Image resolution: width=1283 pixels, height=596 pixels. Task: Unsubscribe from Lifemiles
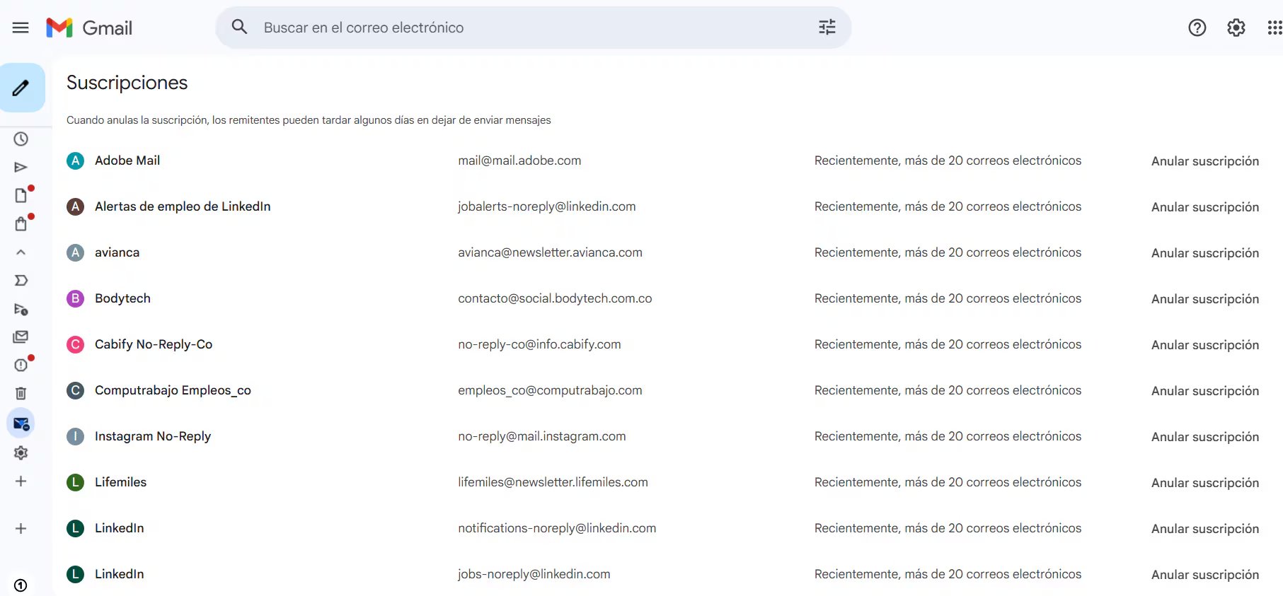click(x=1204, y=482)
